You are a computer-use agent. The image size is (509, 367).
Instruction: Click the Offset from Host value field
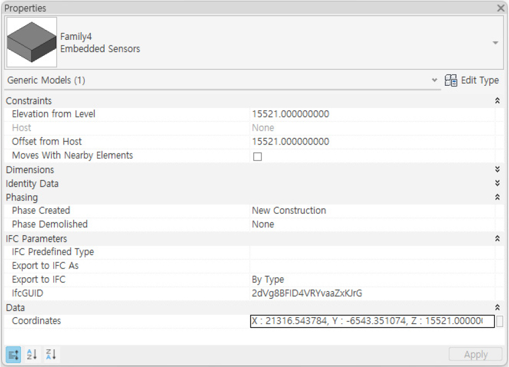click(x=371, y=142)
